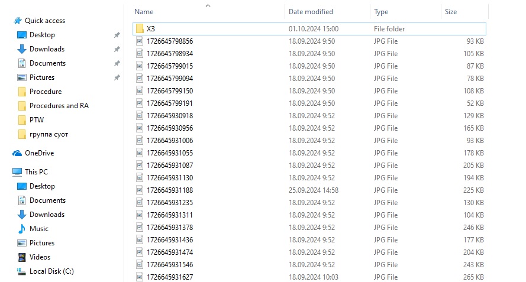
Task: Click the Music note icon
Action: pyautogui.click(x=22, y=229)
